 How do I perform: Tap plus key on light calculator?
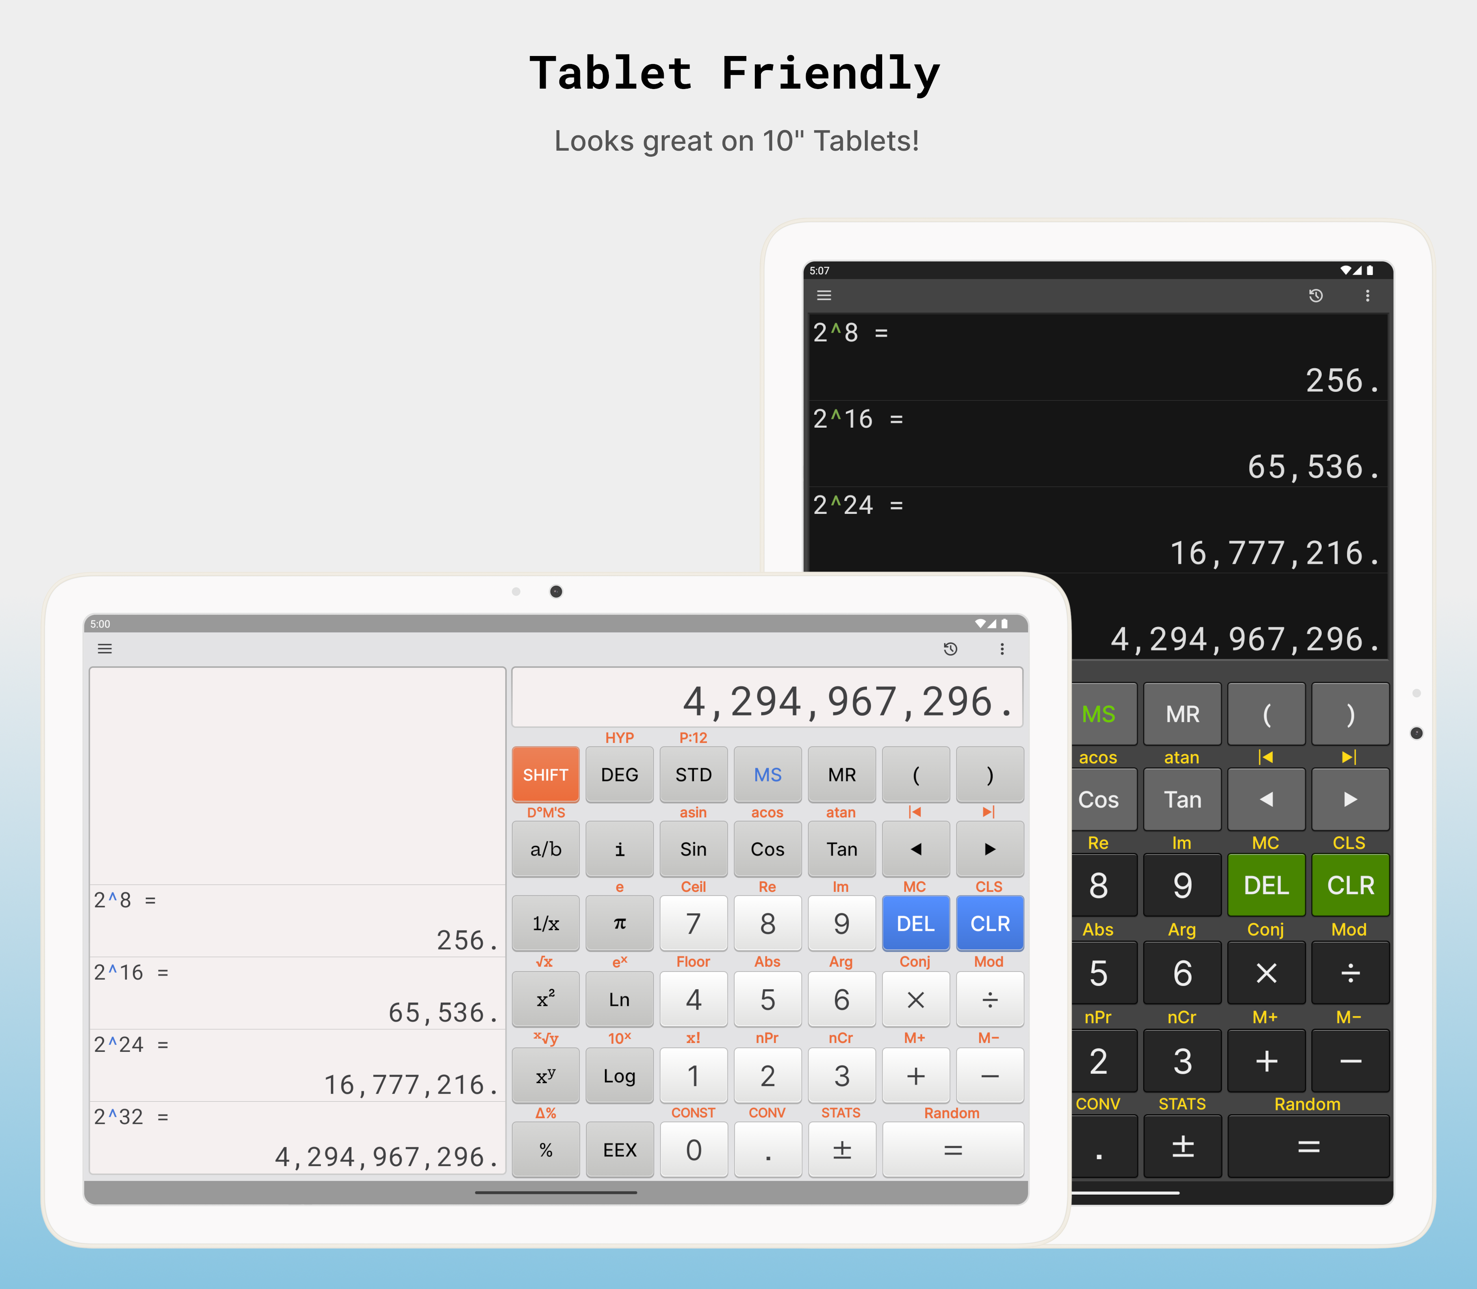coord(916,1076)
